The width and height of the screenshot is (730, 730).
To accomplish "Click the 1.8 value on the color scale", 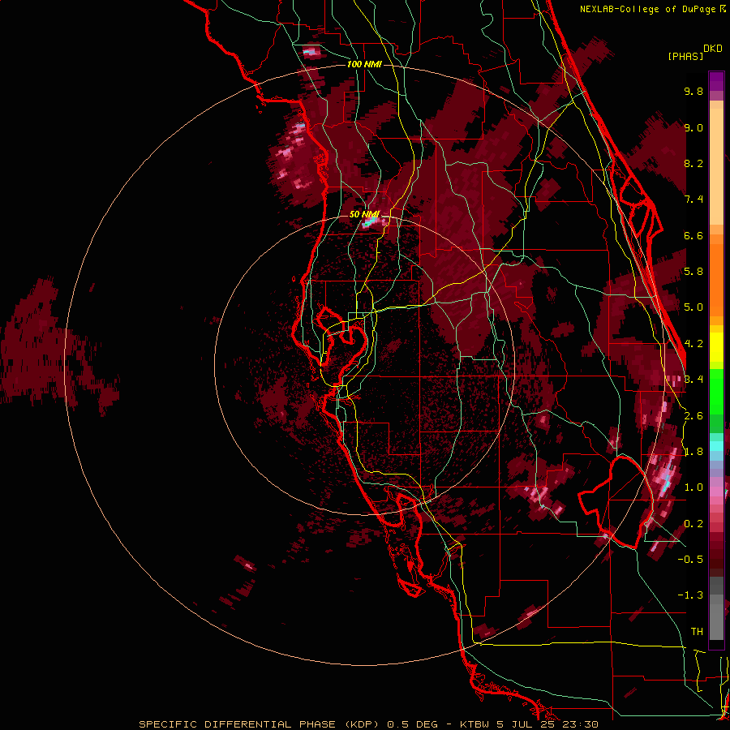I will click(693, 452).
